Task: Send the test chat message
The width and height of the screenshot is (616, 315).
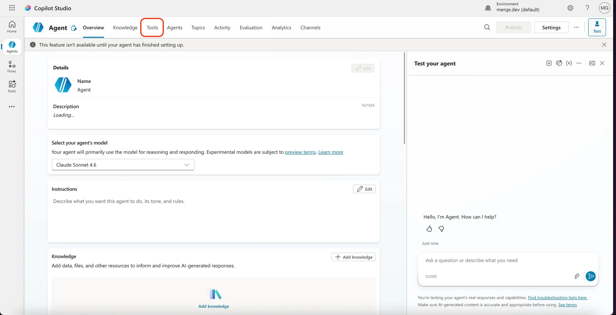Action: point(591,276)
